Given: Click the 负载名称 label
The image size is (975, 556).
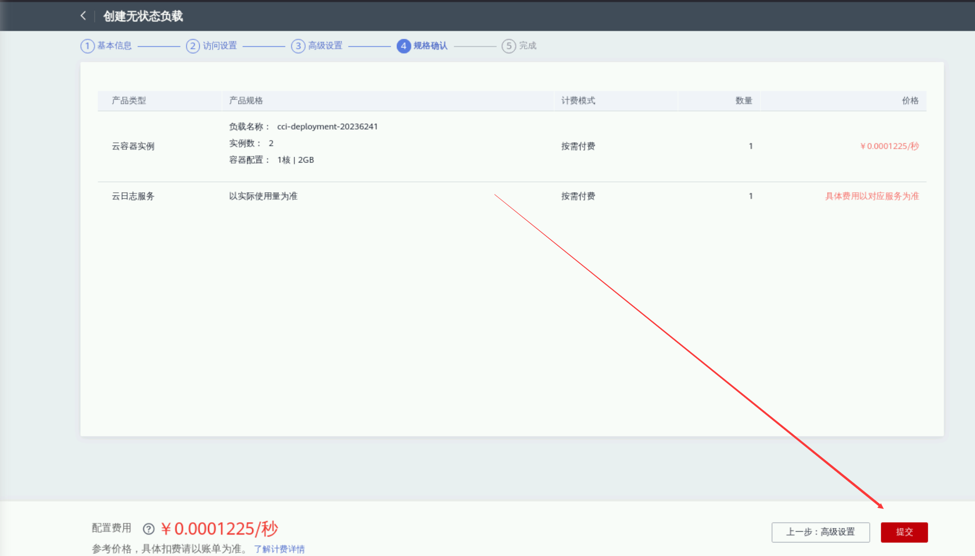Looking at the screenshot, I should (x=249, y=127).
